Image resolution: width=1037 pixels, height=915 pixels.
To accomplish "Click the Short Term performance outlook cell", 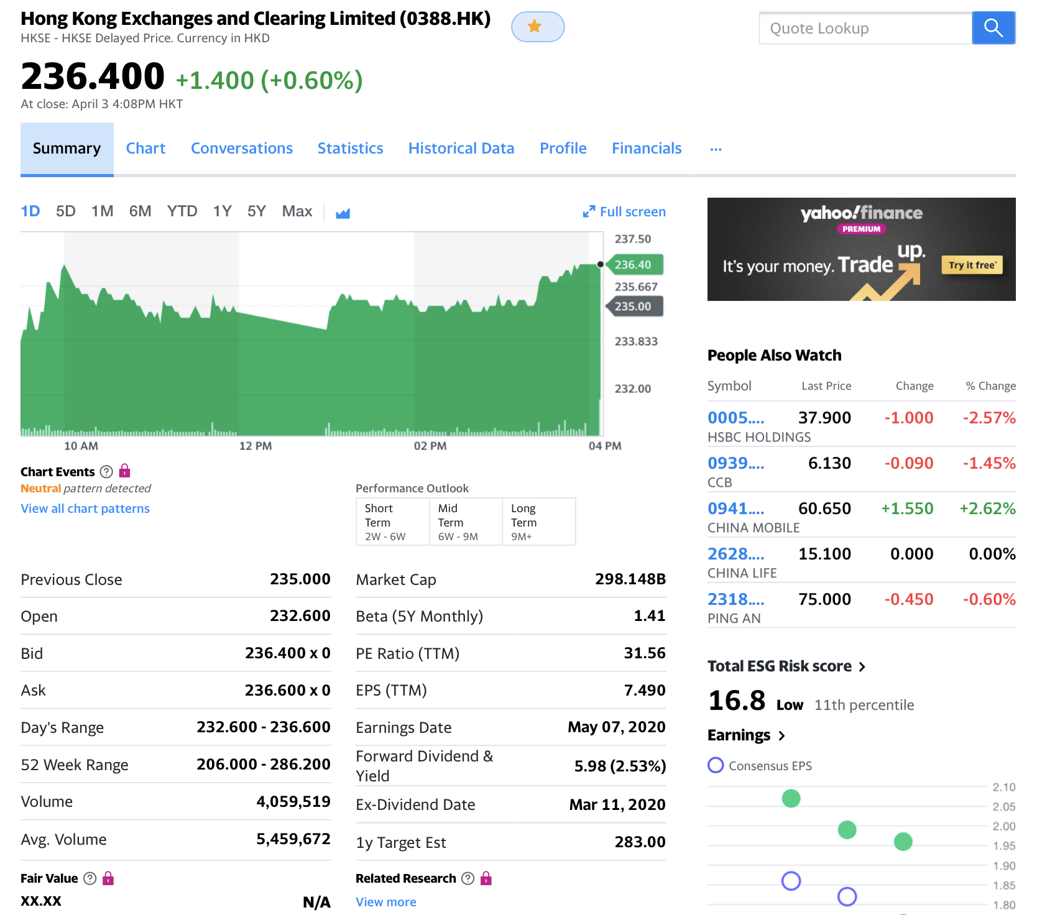I will tap(392, 522).
